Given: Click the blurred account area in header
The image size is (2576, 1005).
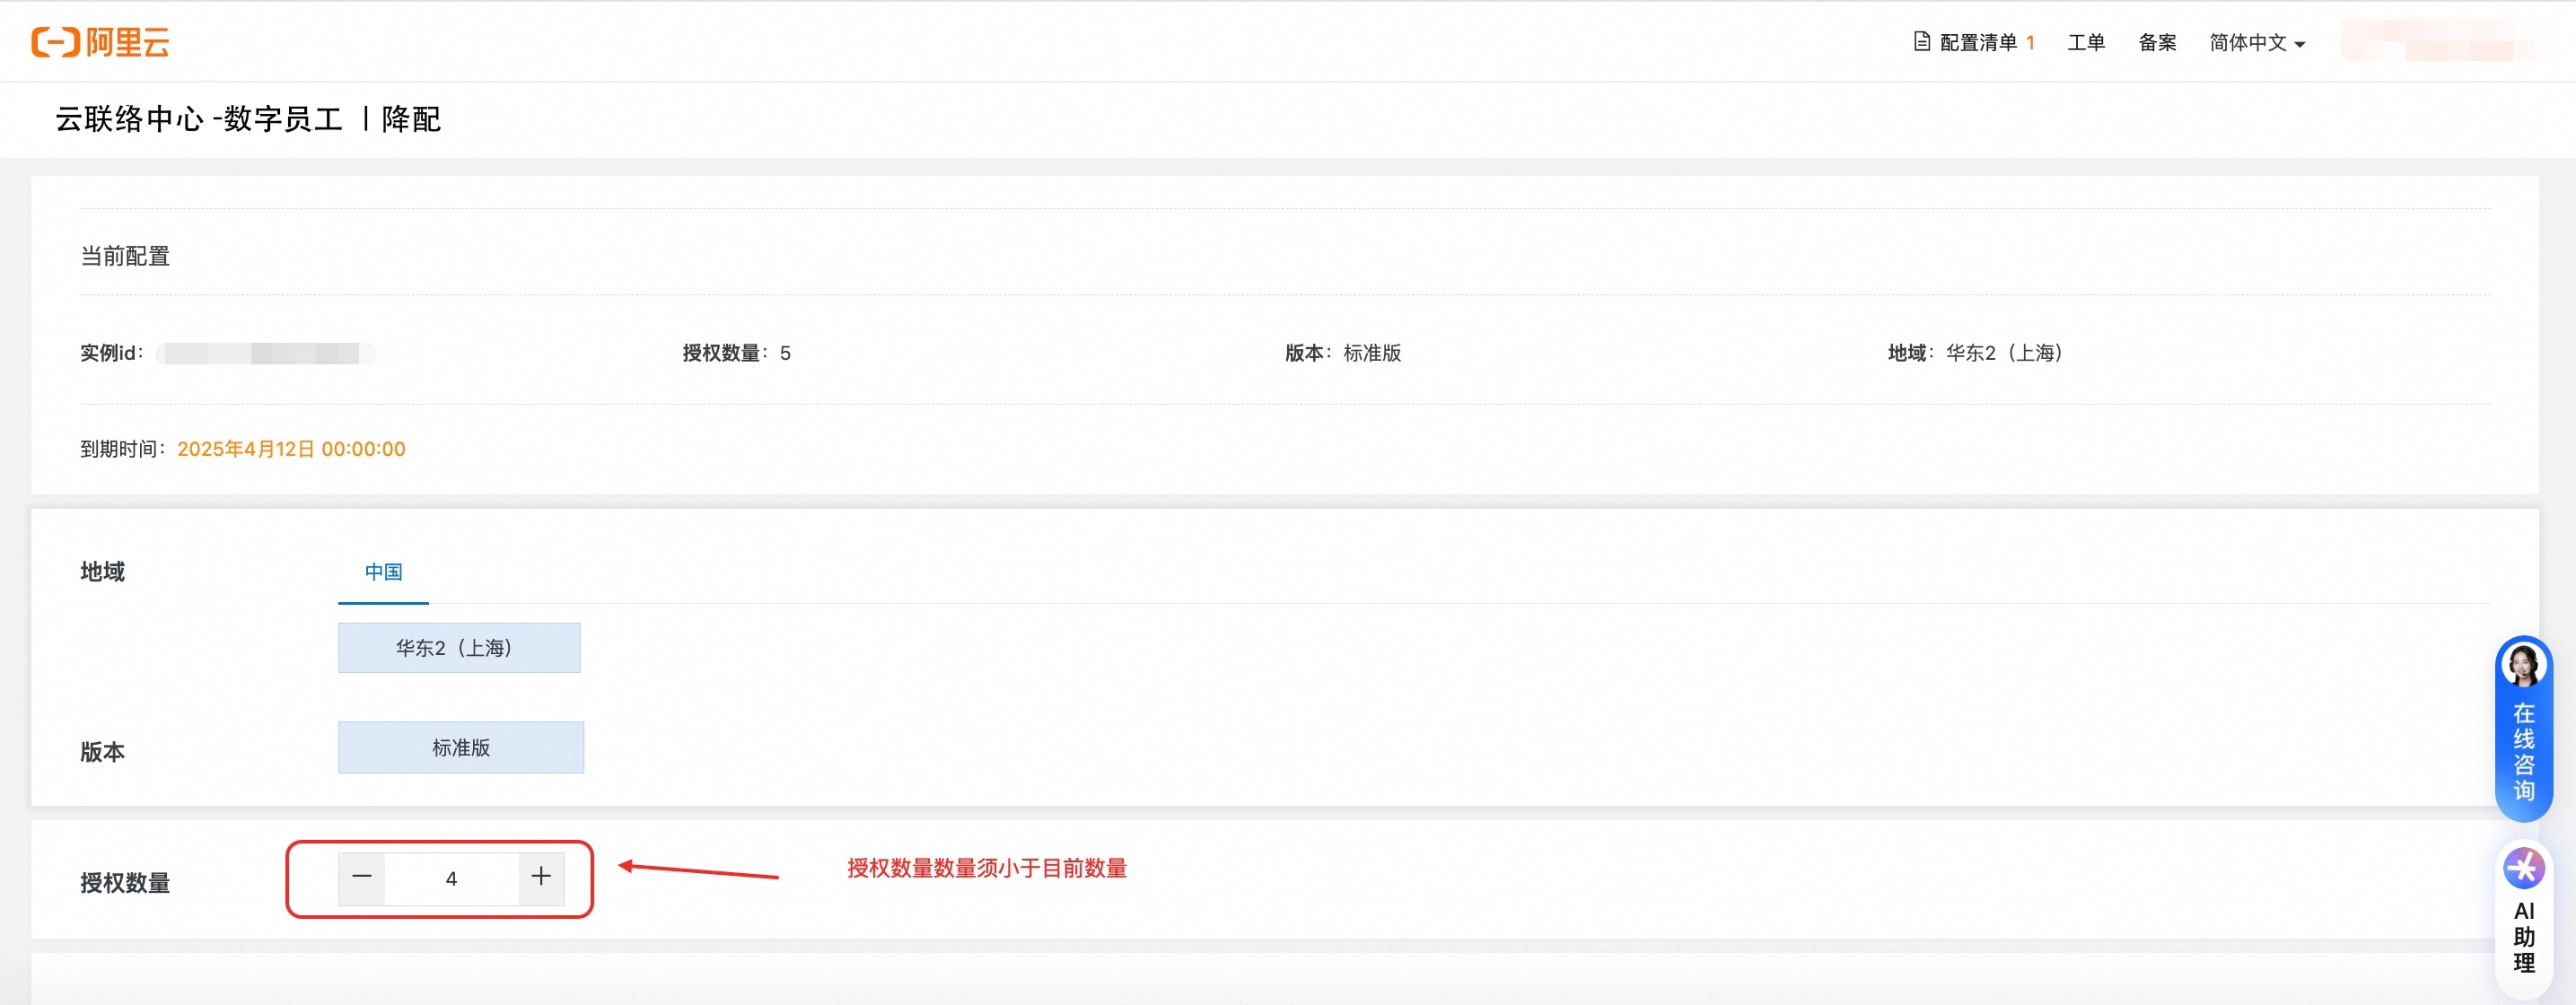Looking at the screenshot, I should [x=2437, y=41].
